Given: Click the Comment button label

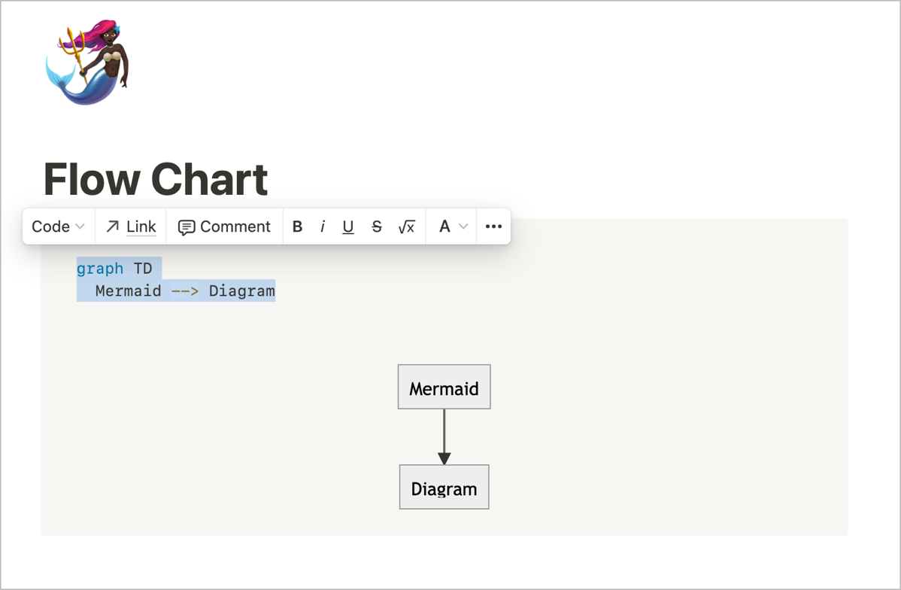Looking at the screenshot, I should pyautogui.click(x=235, y=227).
